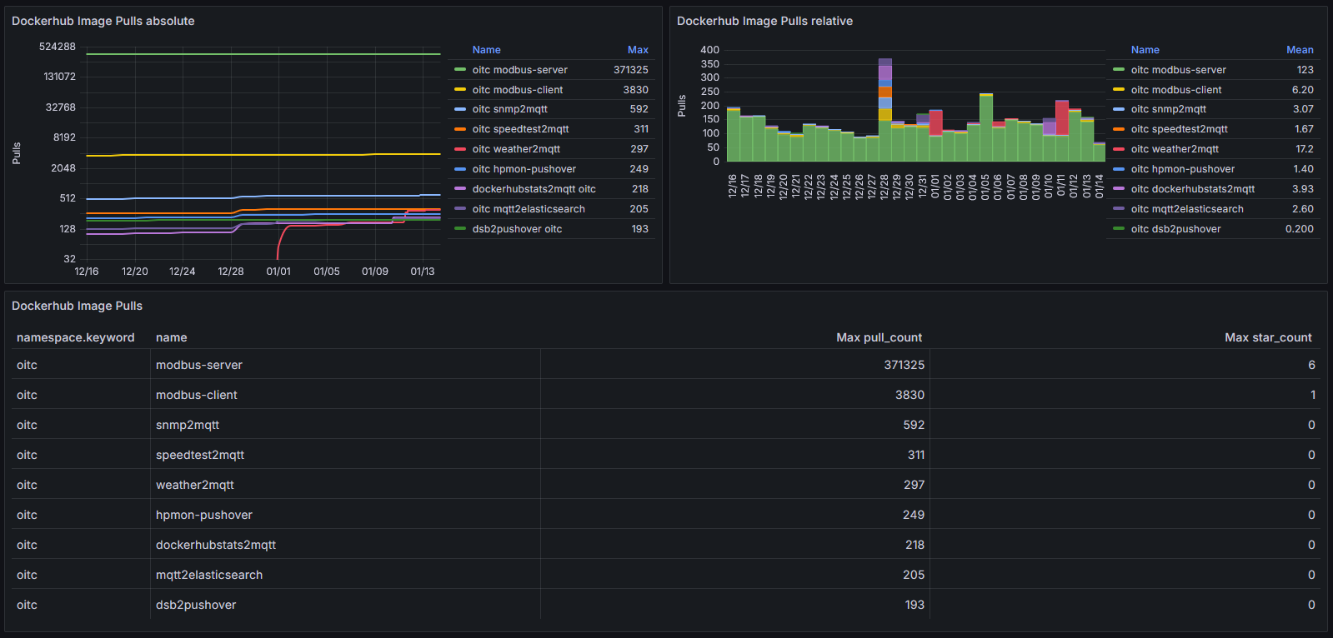
Task: Sort relative panel legend by Name column
Action: (x=1145, y=50)
